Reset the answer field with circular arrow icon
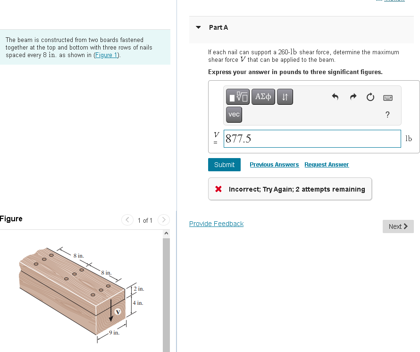 (x=370, y=97)
